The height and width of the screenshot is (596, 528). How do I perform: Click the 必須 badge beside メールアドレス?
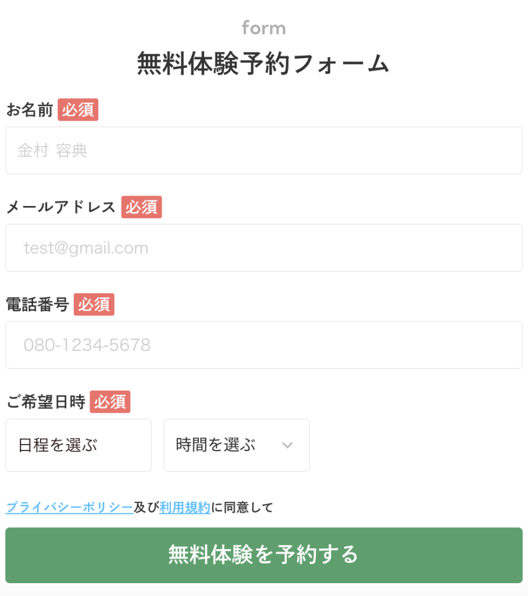tap(141, 207)
